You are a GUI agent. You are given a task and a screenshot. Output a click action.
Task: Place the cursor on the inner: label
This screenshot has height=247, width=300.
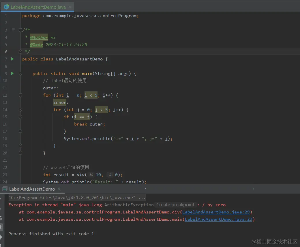61,102
